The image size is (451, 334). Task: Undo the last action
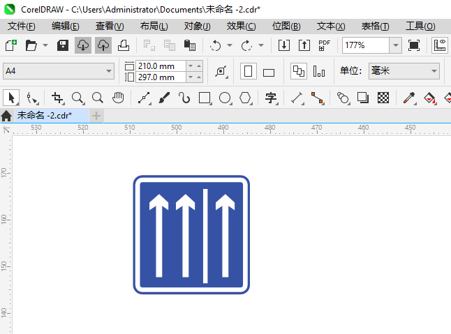(x=216, y=45)
